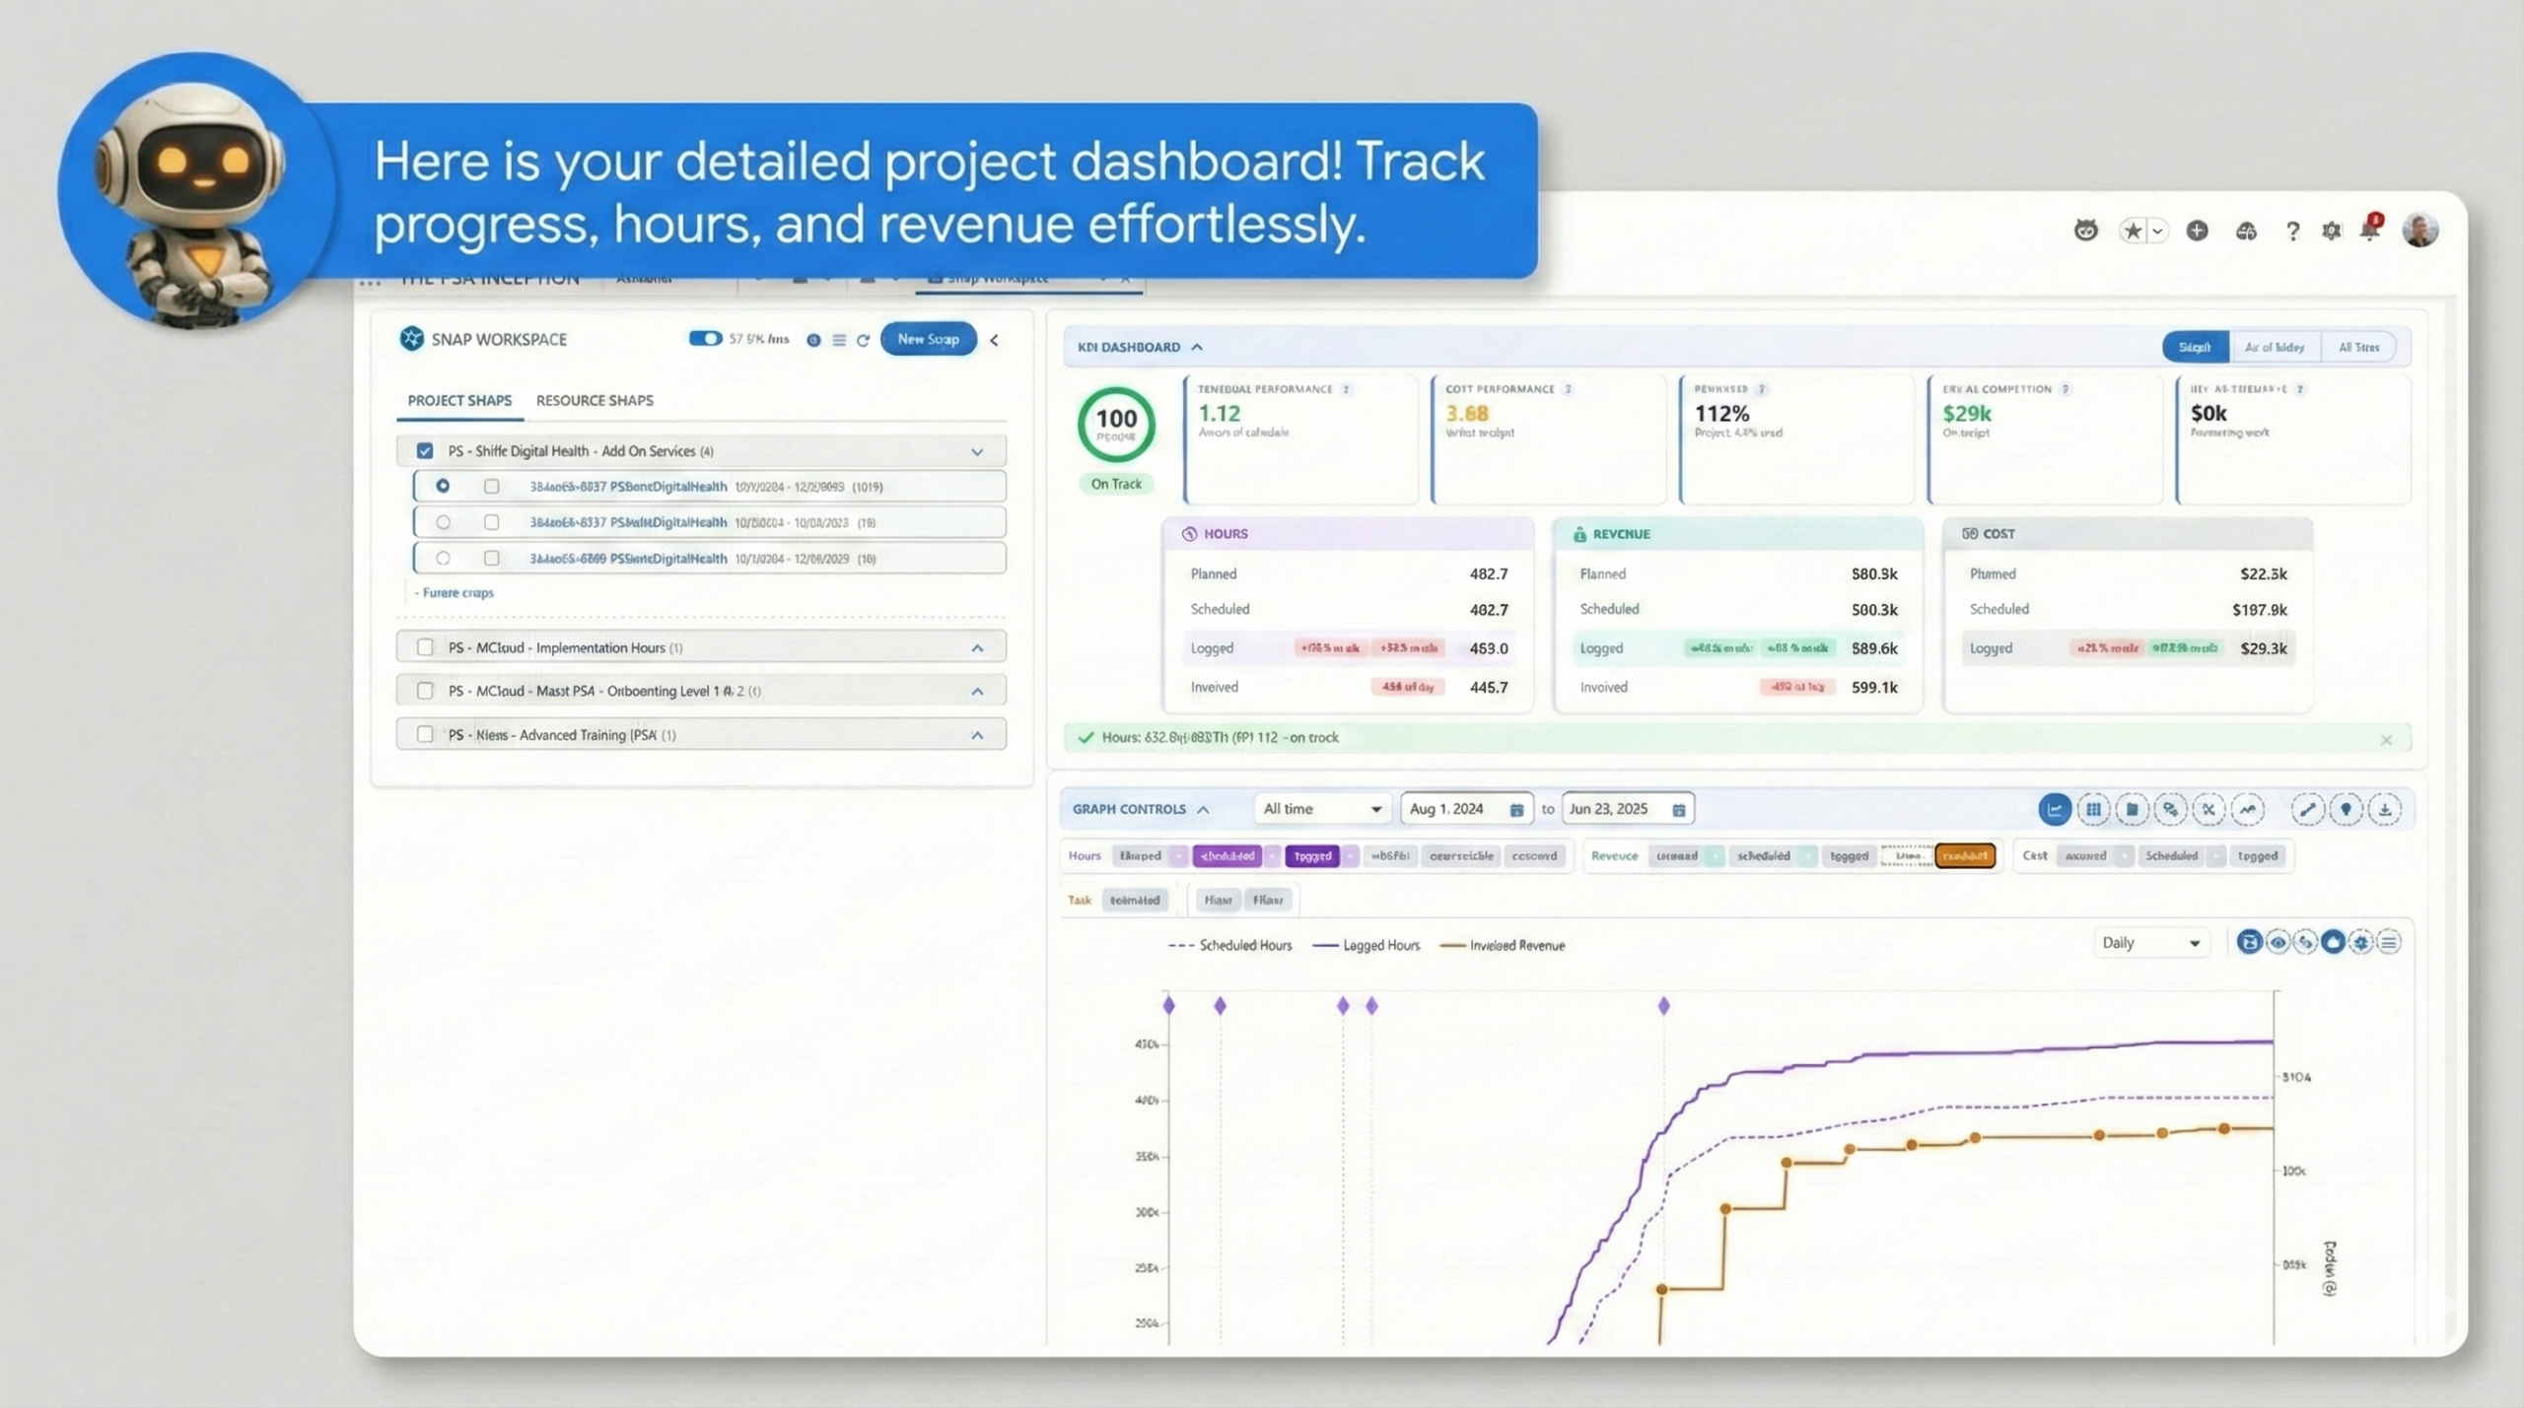Viewport: 2524px width, 1408px height.
Task: Open settings gear in top bar
Action: (2331, 231)
